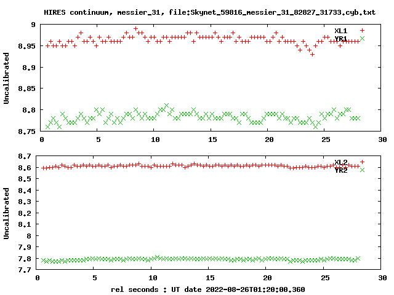Click the red plus marker beside XL1 legend
This screenshot has height=295, width=394.
point(362,31)
